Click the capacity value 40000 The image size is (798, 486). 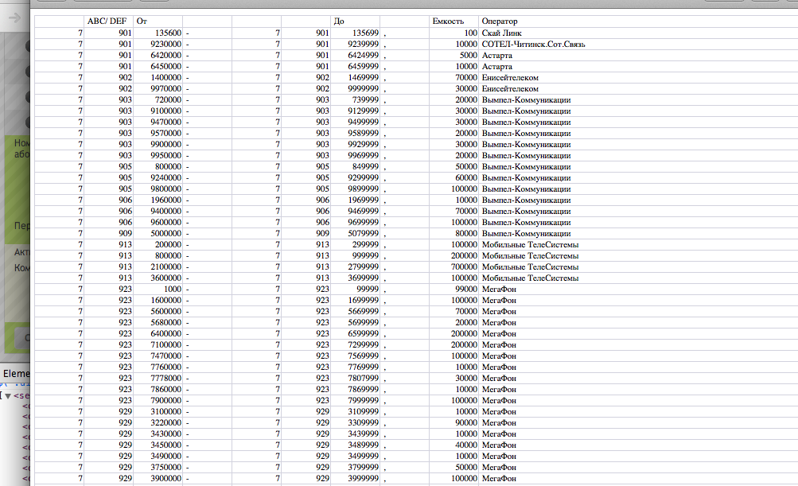(x=466, y=445)
